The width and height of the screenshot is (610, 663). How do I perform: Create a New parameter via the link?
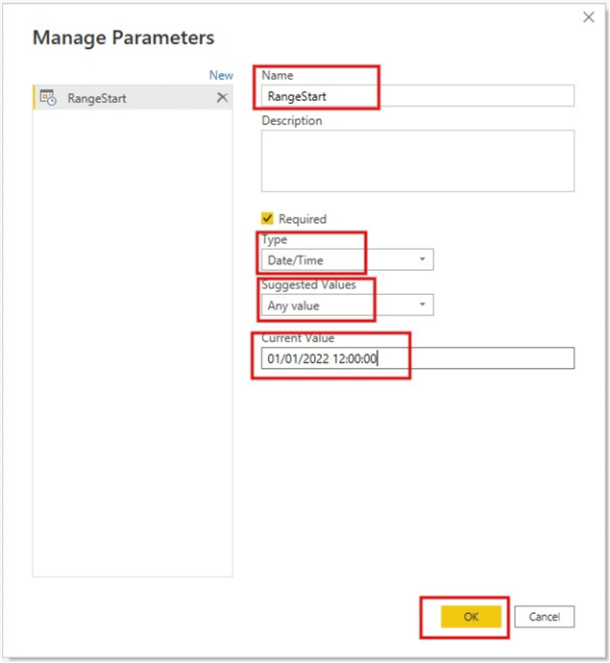tap(221, 75)
